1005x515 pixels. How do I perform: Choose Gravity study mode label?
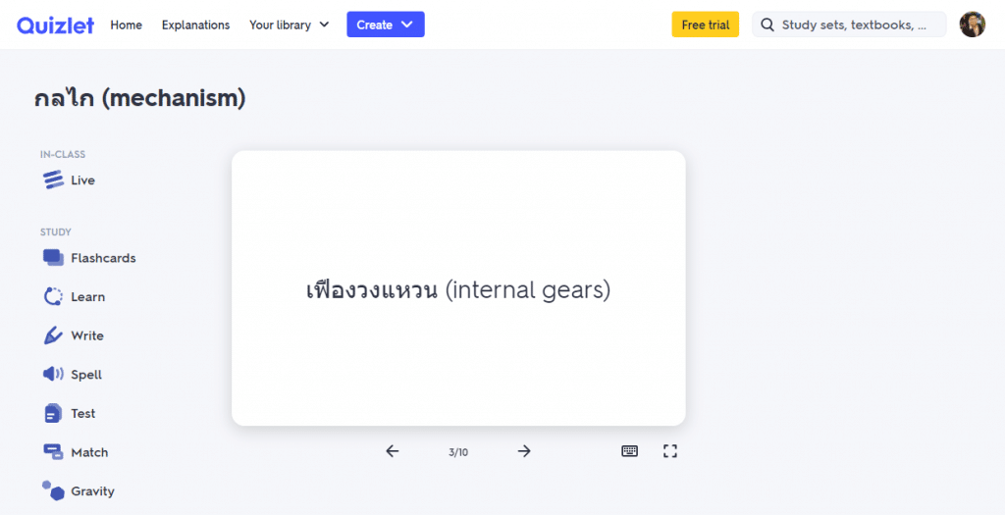click(x=93, y=491)
